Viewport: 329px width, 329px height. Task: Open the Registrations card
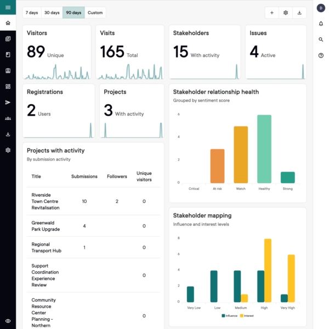point(59,111)
